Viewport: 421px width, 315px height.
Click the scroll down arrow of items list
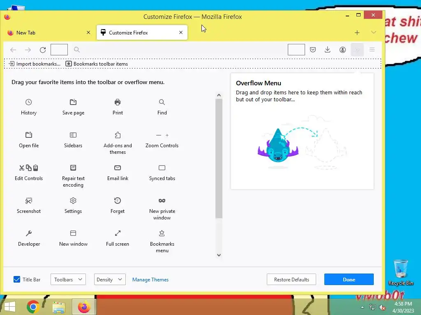tap(219, 255)
